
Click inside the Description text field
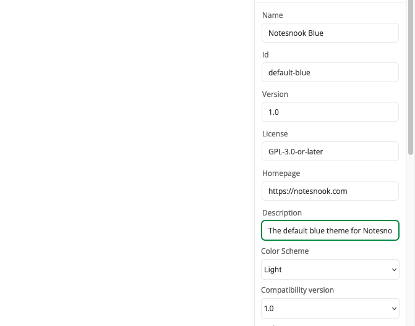coord(330,230)
